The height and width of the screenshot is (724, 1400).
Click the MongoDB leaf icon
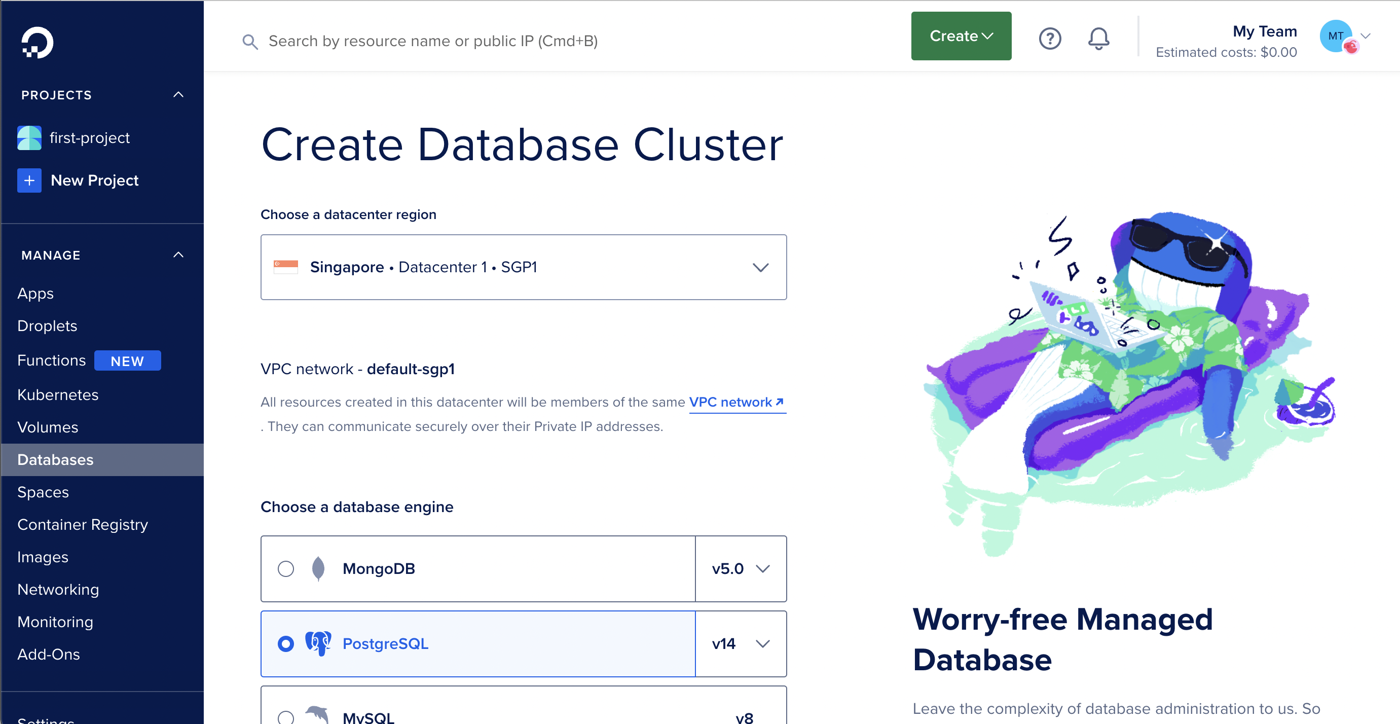click(318, 568)
